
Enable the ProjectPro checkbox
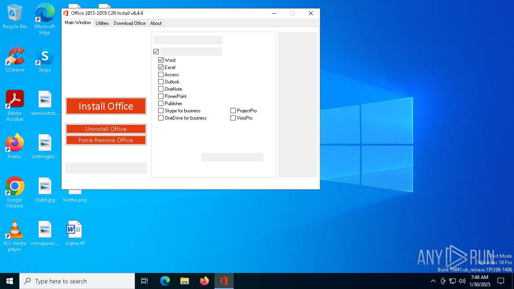tap(233, 111)
